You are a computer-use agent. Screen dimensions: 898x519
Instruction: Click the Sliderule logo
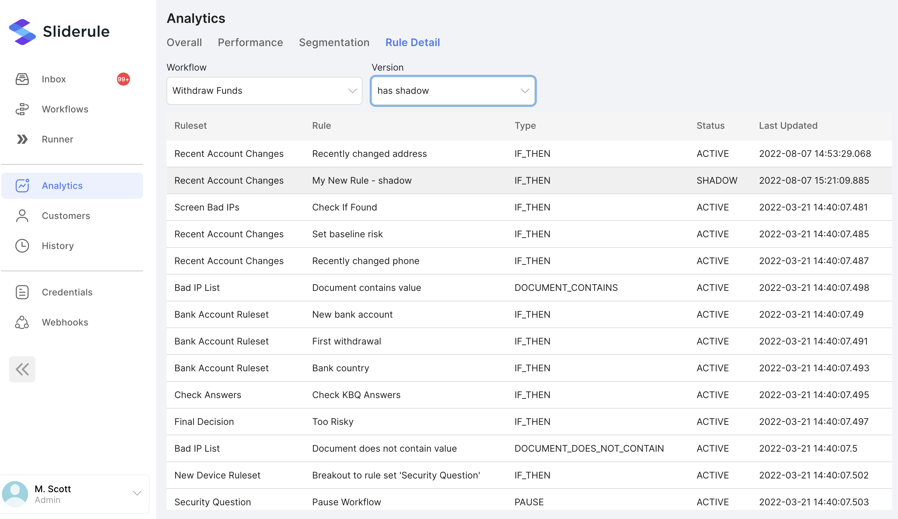(22, 32)
